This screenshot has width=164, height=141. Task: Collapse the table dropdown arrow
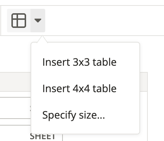38,21
